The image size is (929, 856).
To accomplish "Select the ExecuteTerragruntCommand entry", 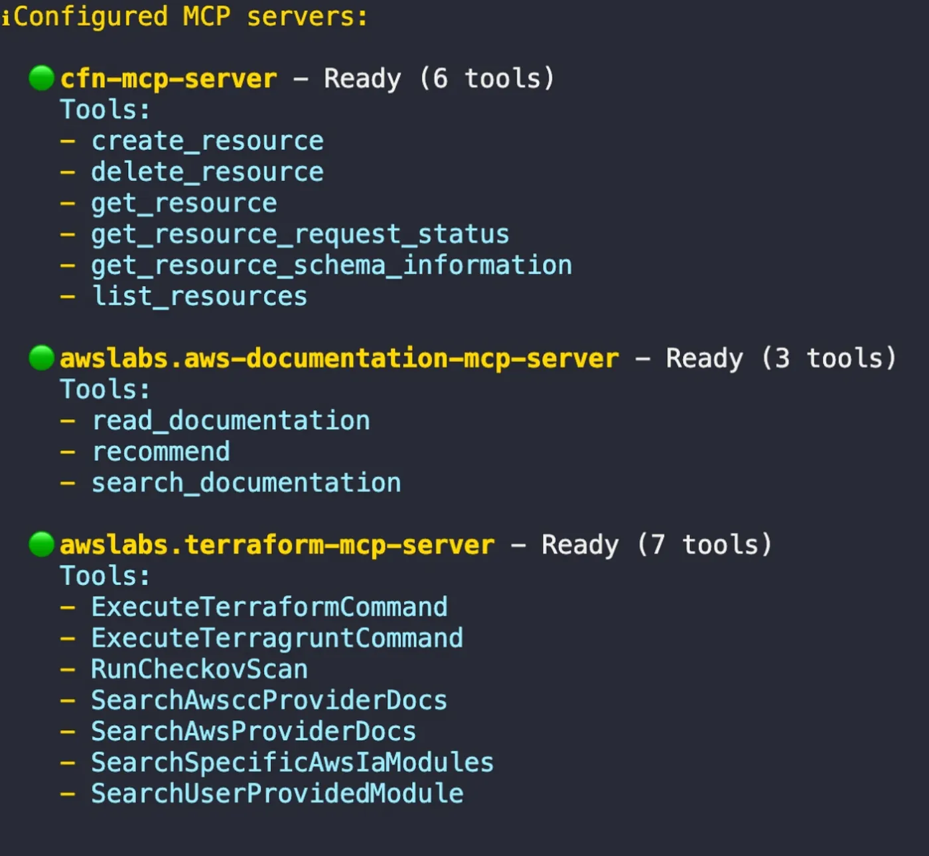I will pos(277,639).
